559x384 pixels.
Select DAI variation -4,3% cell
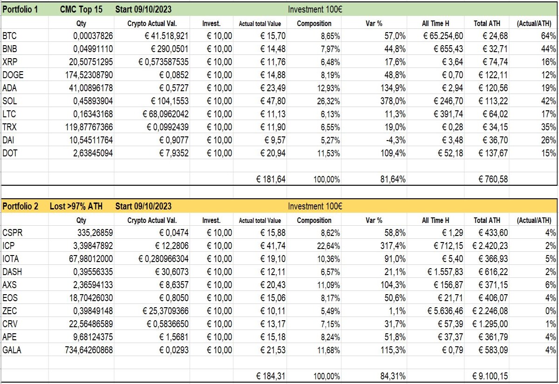(378, 140)
